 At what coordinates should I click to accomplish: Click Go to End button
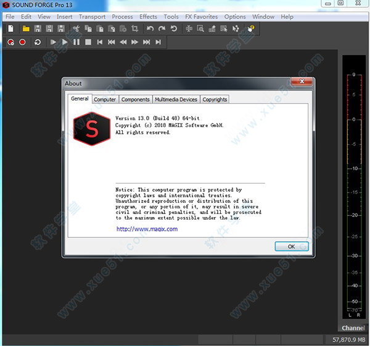[158, 42]
